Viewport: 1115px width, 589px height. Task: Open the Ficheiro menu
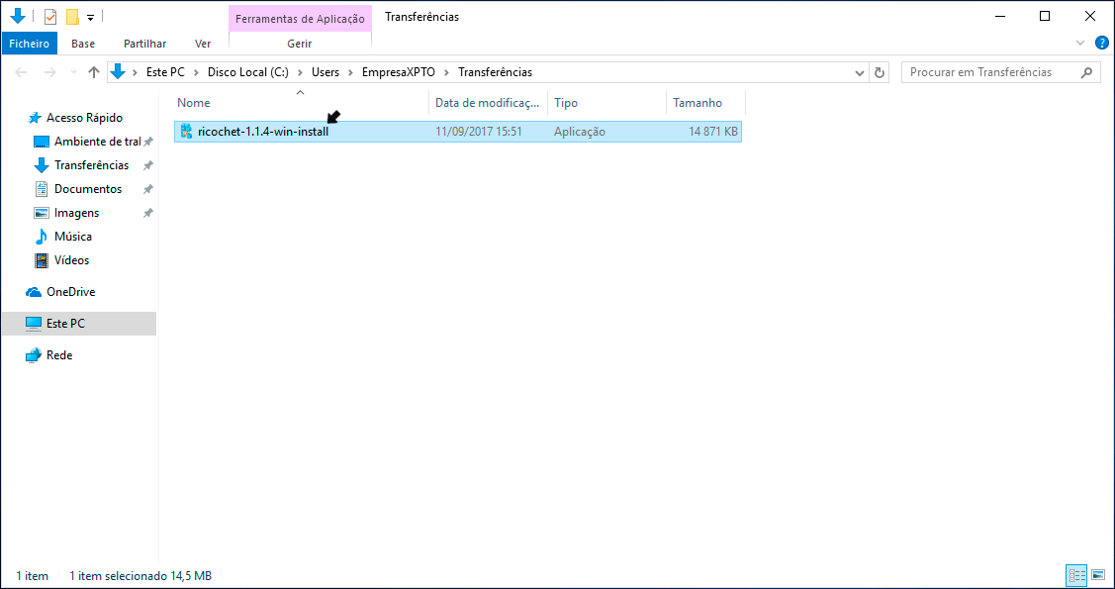pyautogui.click(x=29, y=44)
